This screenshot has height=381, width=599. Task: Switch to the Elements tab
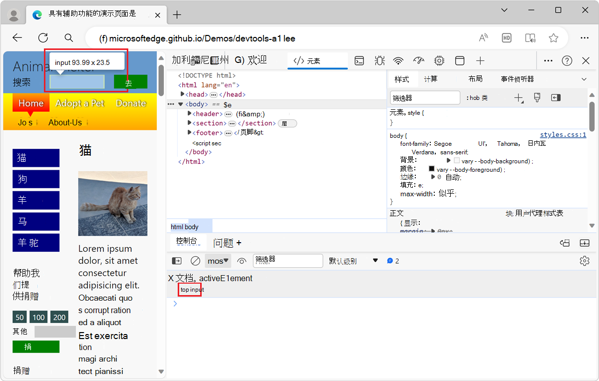317,61
